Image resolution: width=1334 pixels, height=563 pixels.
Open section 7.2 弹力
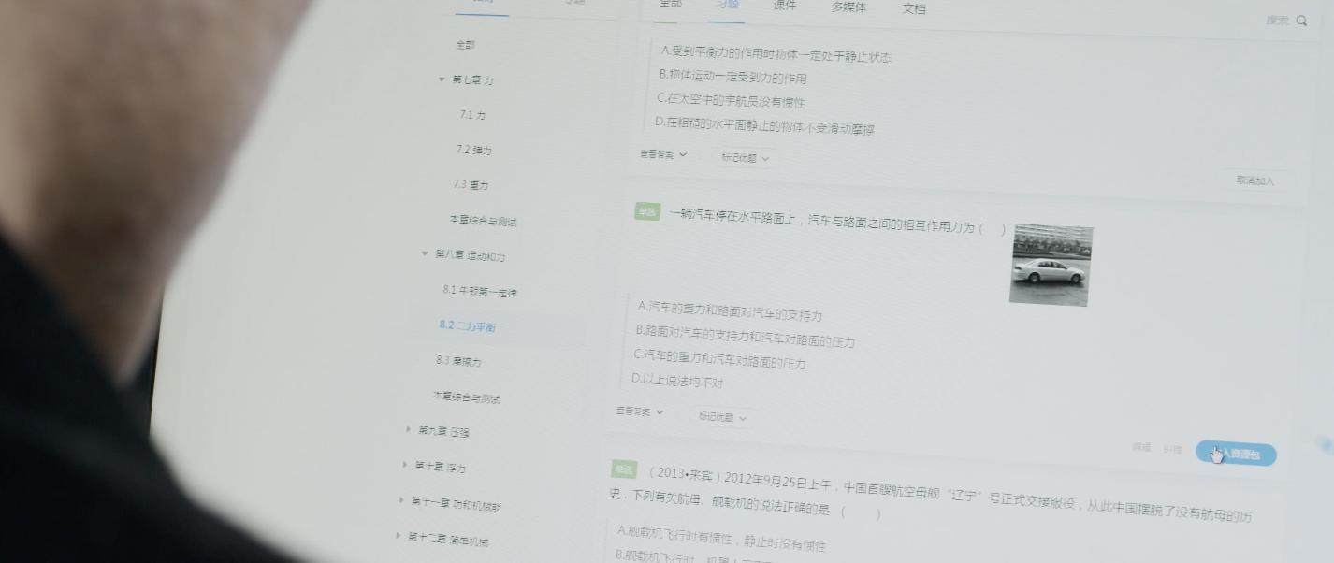[x=473, y=150]
